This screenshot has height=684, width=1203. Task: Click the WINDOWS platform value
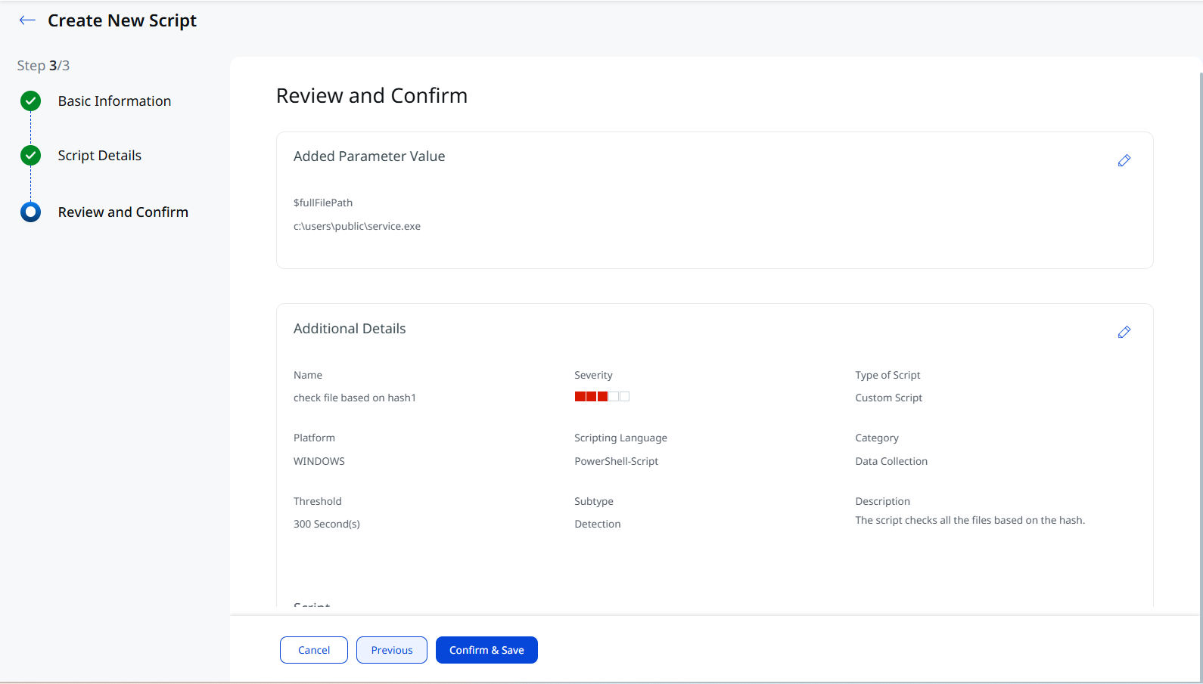(319, 461)
